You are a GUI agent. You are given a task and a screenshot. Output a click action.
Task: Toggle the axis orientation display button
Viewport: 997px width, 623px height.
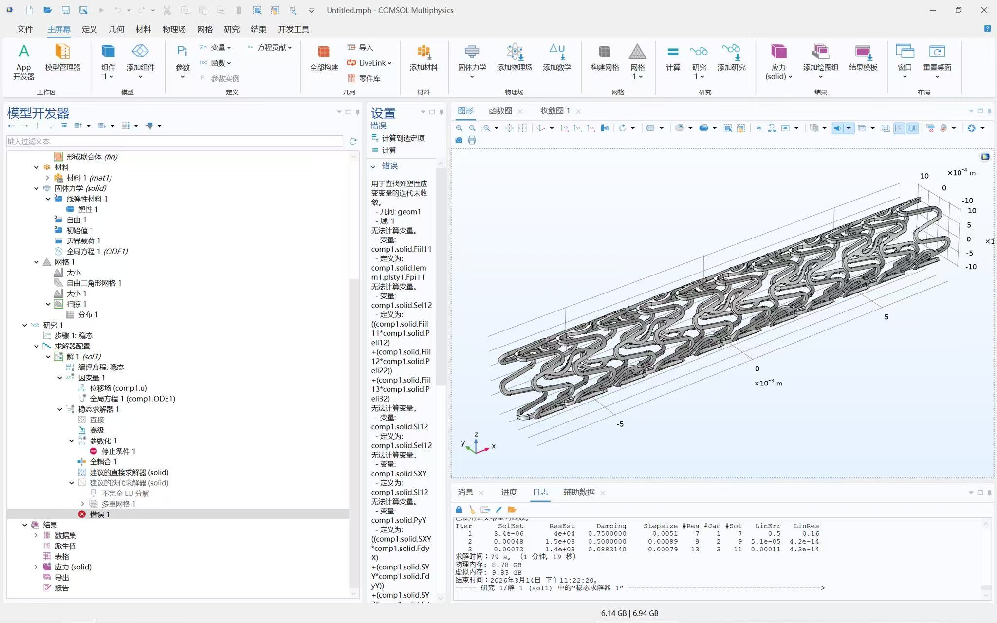pyautogui.click(x=899, y=128)
